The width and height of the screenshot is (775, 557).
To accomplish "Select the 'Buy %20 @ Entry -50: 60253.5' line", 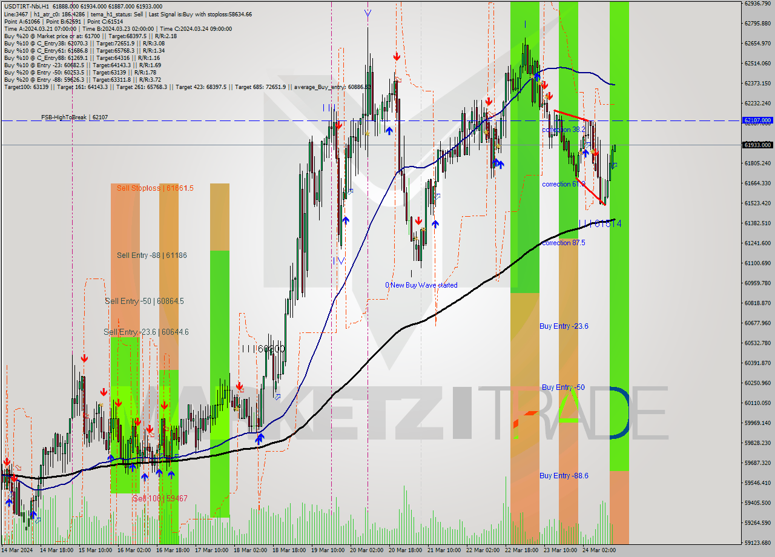I will 82,72.
